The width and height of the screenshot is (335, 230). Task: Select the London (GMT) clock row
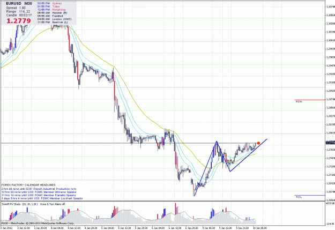pyautogui.click(x=54, y=19)
